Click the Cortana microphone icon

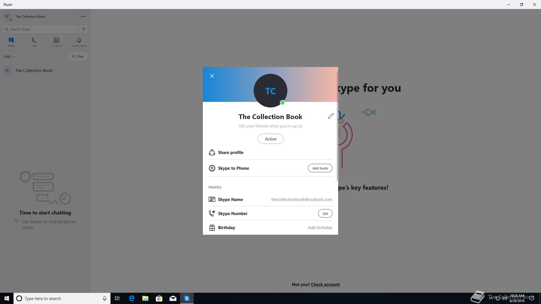pyautogui.click(x=105, y=298)
